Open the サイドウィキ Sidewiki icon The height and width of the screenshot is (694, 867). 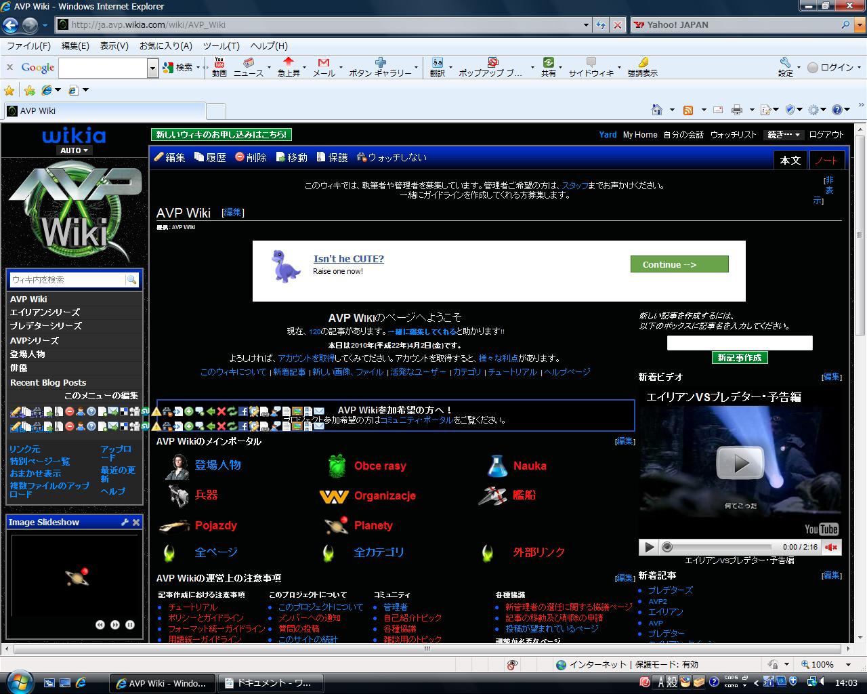(x=591, y=67)
